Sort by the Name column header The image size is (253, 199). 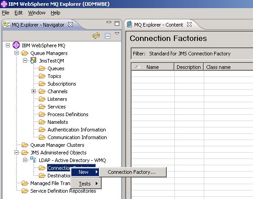point(153,67)
